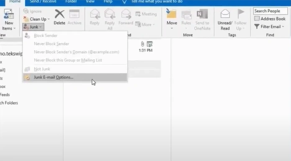
Task: Switch to the View ribbon tab
Action: (90, 2)
